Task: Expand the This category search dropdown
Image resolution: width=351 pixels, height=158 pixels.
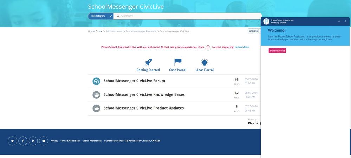Action: pyautogui.click(x=101, y=16)
